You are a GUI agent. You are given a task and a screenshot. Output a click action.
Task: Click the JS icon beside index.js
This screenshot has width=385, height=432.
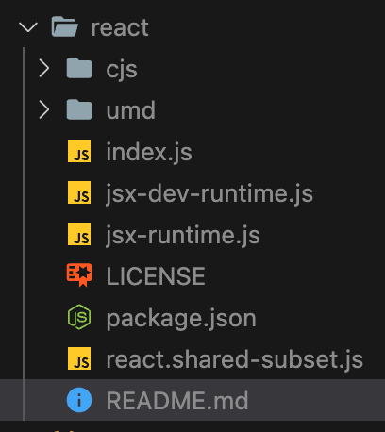79,151
